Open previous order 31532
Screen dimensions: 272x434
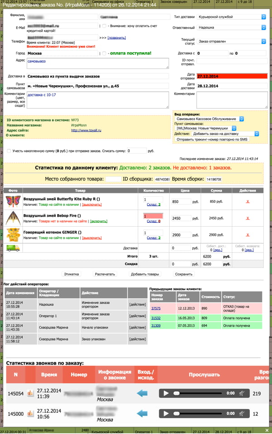156,318
